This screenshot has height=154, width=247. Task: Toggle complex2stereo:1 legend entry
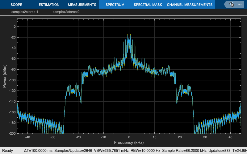[20, 12]
